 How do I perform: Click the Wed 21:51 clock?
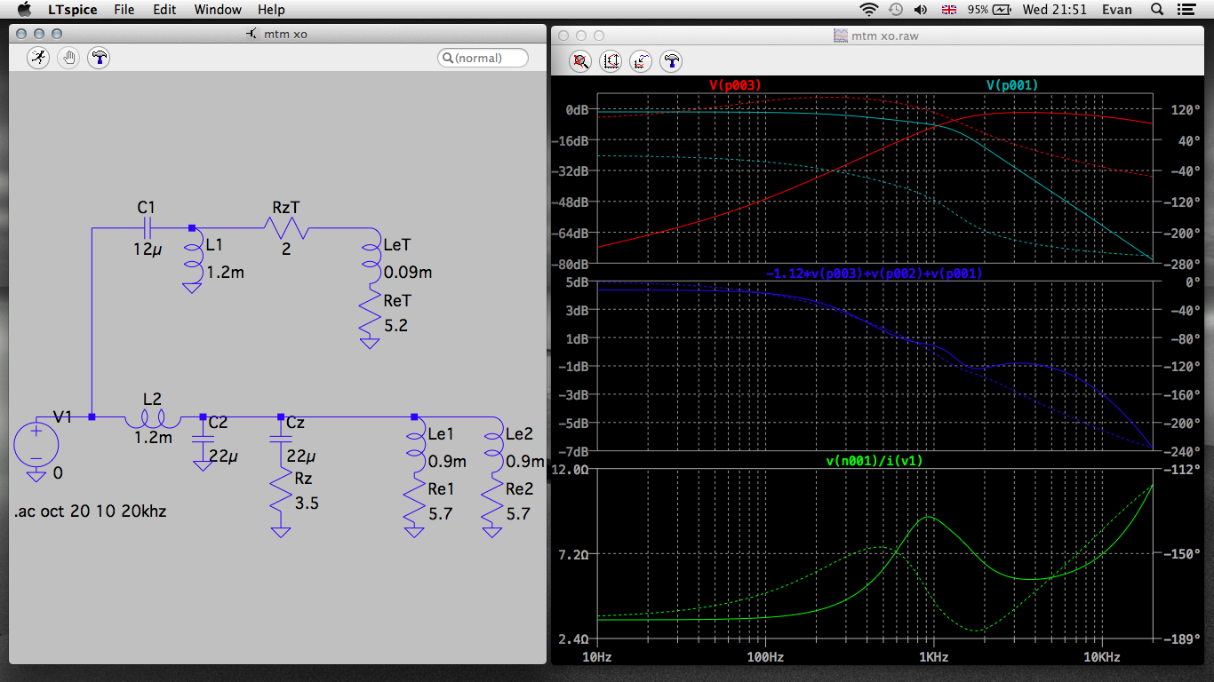point(1055,10)
